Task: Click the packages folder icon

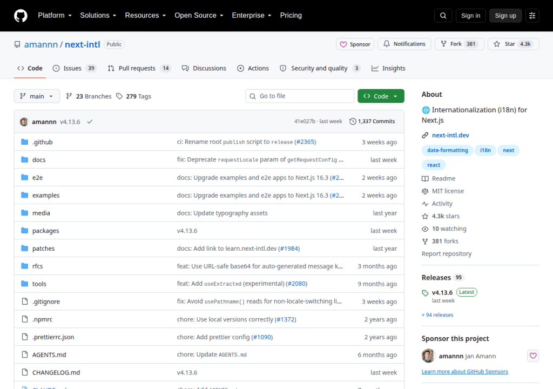Action: pyautogui.click(x=24, y=231)
